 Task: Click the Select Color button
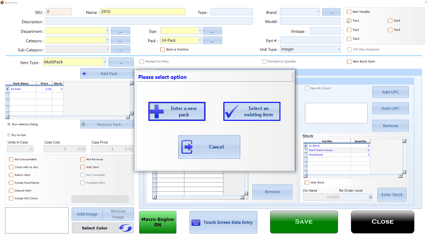[x=95, y=228]
